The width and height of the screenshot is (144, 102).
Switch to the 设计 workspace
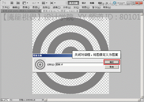coord(84,3)
